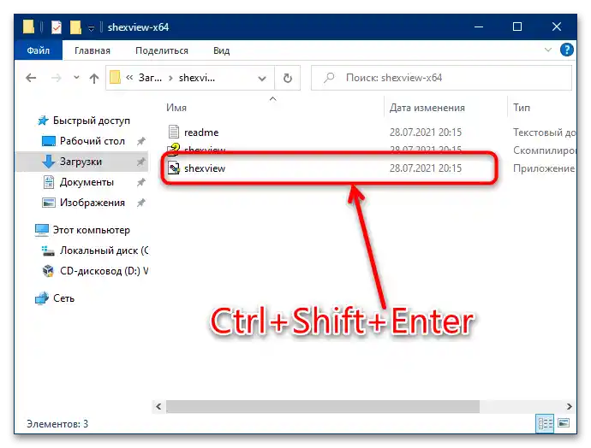The image size is (591, 448).
Task: Go up one folder level
Action: (x=94, y=78)
